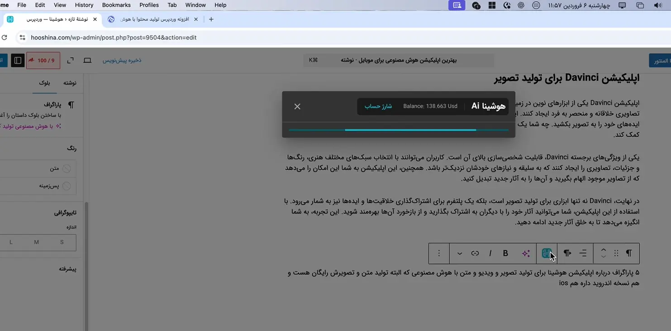
Task: Apply bold formatting in block toolbar
Action: click(505, 254)
